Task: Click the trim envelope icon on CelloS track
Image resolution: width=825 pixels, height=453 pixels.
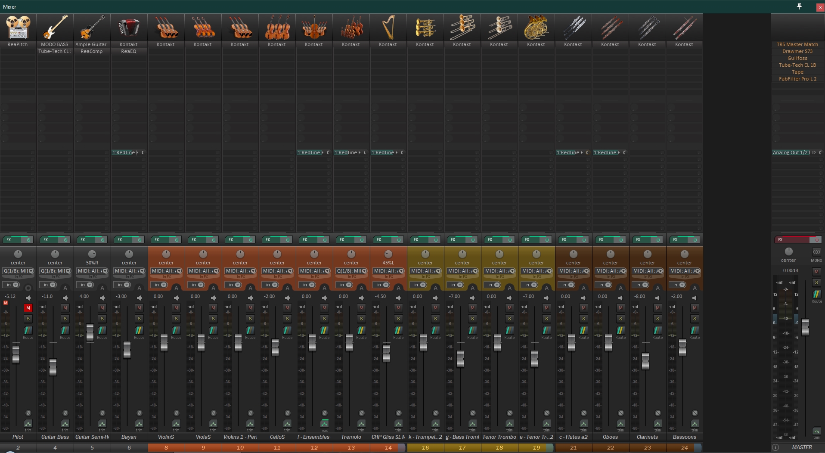Action: [287, 424]
